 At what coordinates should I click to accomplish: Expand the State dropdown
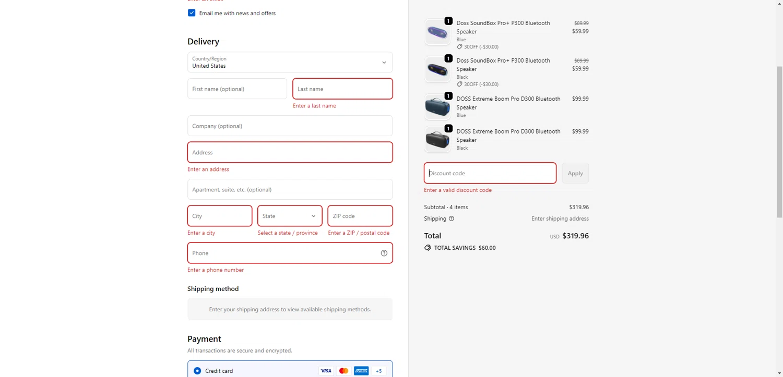290,216
